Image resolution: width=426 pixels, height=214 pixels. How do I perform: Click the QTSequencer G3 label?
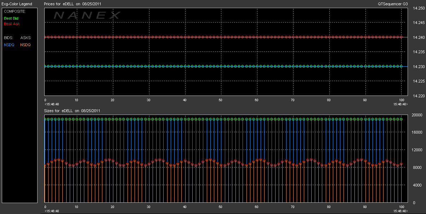(x=393, y=4)
